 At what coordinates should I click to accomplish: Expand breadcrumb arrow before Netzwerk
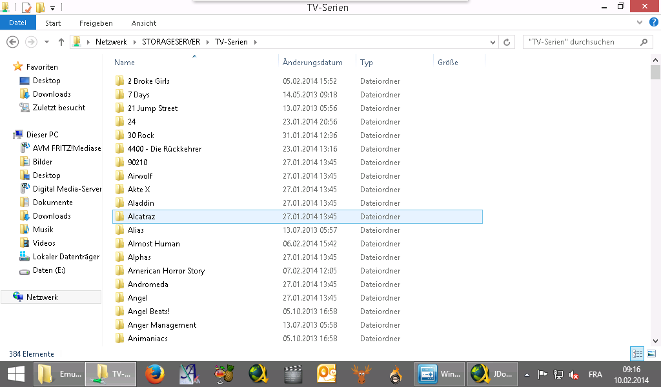[88, 42]
